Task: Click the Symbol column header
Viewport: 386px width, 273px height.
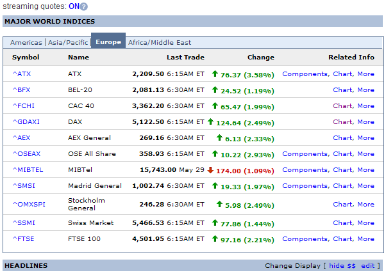Action: [26, 57]
